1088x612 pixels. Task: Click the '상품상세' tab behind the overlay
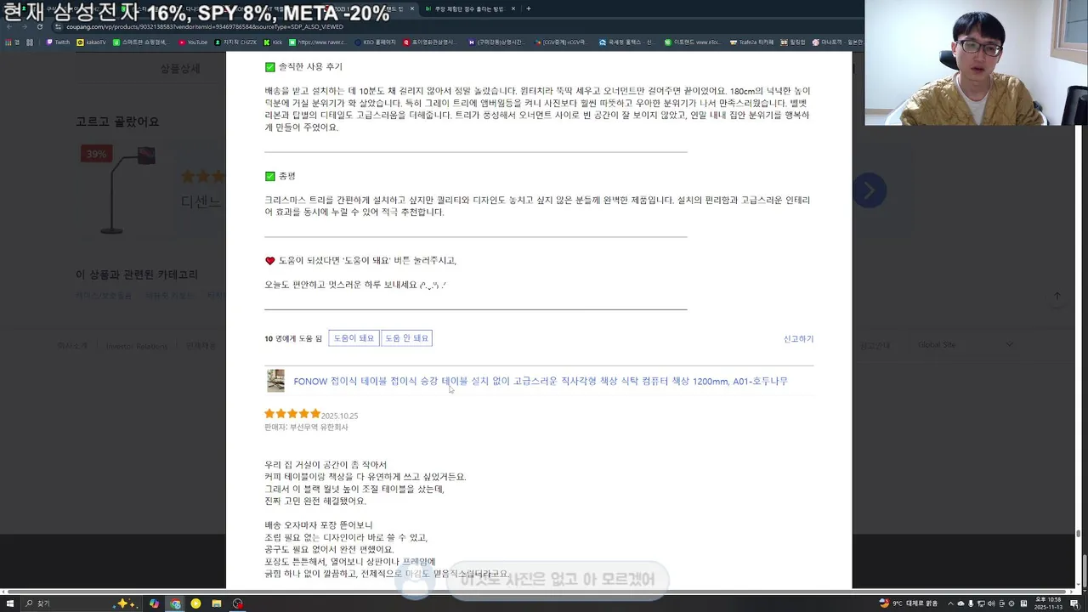179,68
